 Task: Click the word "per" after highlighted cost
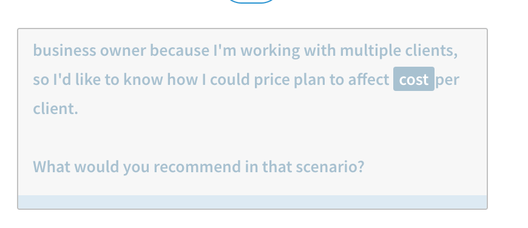tap(447, 81)
